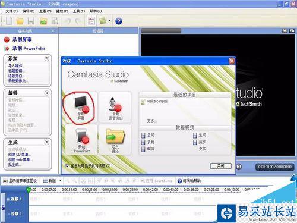Toggle the Task List checklist toolbar icon
Image resolution: width=297 pixels, height=223 pixels.
pos(91,21)
